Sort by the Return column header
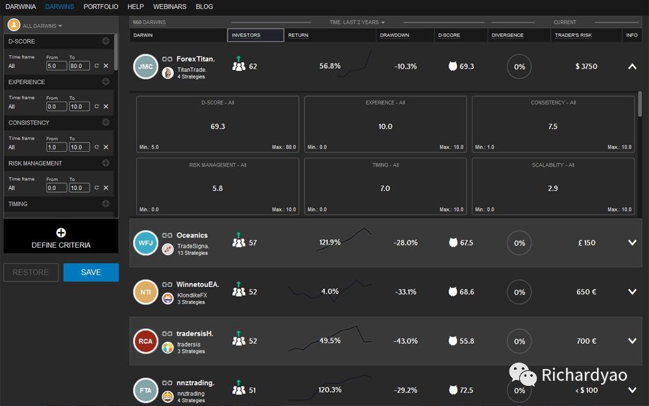The height and width of the screenshot is (406, 649). 299,35
